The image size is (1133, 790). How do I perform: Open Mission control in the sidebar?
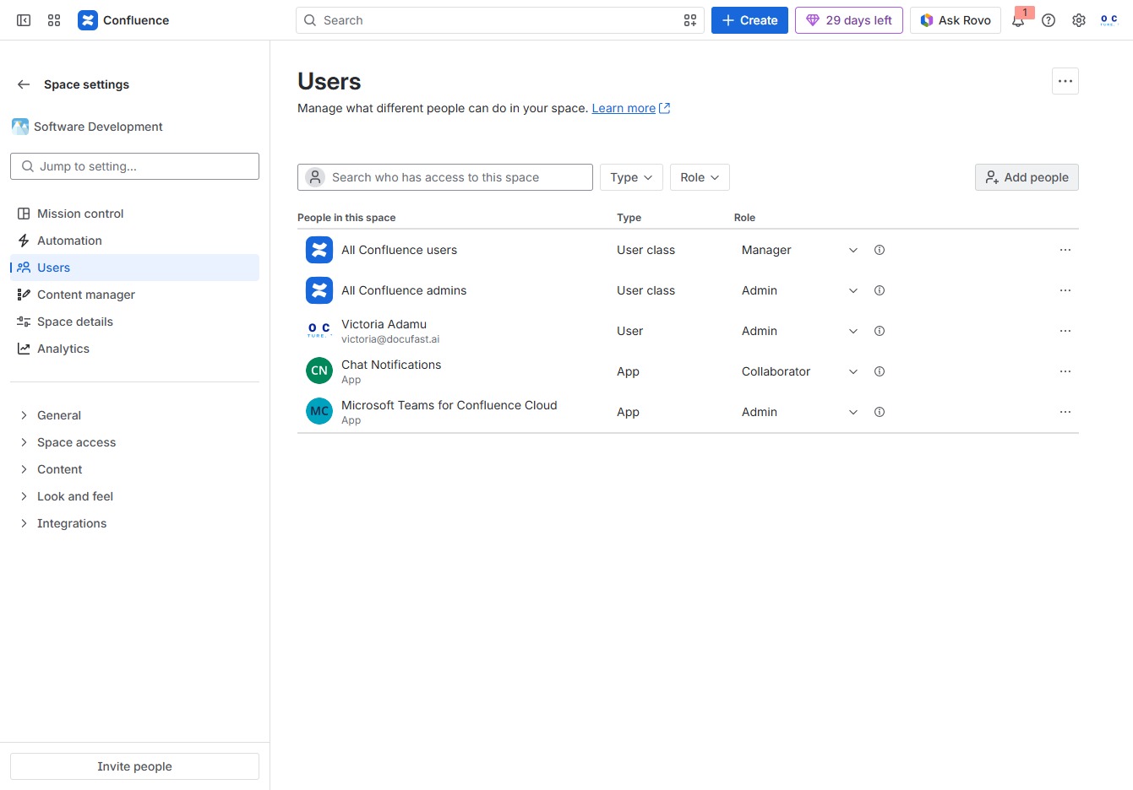[x=134, y=214]
